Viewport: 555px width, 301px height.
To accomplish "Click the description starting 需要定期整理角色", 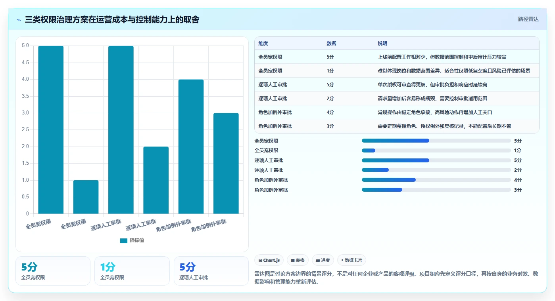I will (x=444, y=126).
